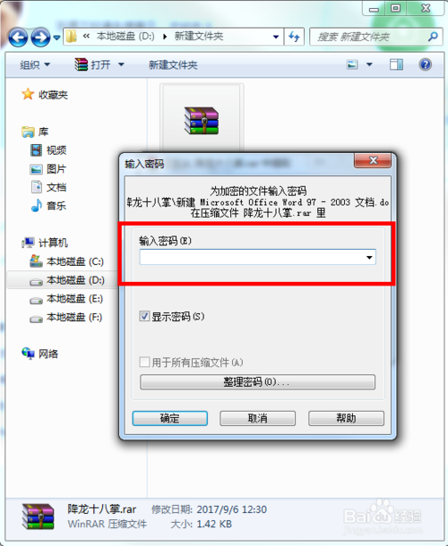Click the Forward navigation arrow
This screenshot has height=546, width=448.
40,37
